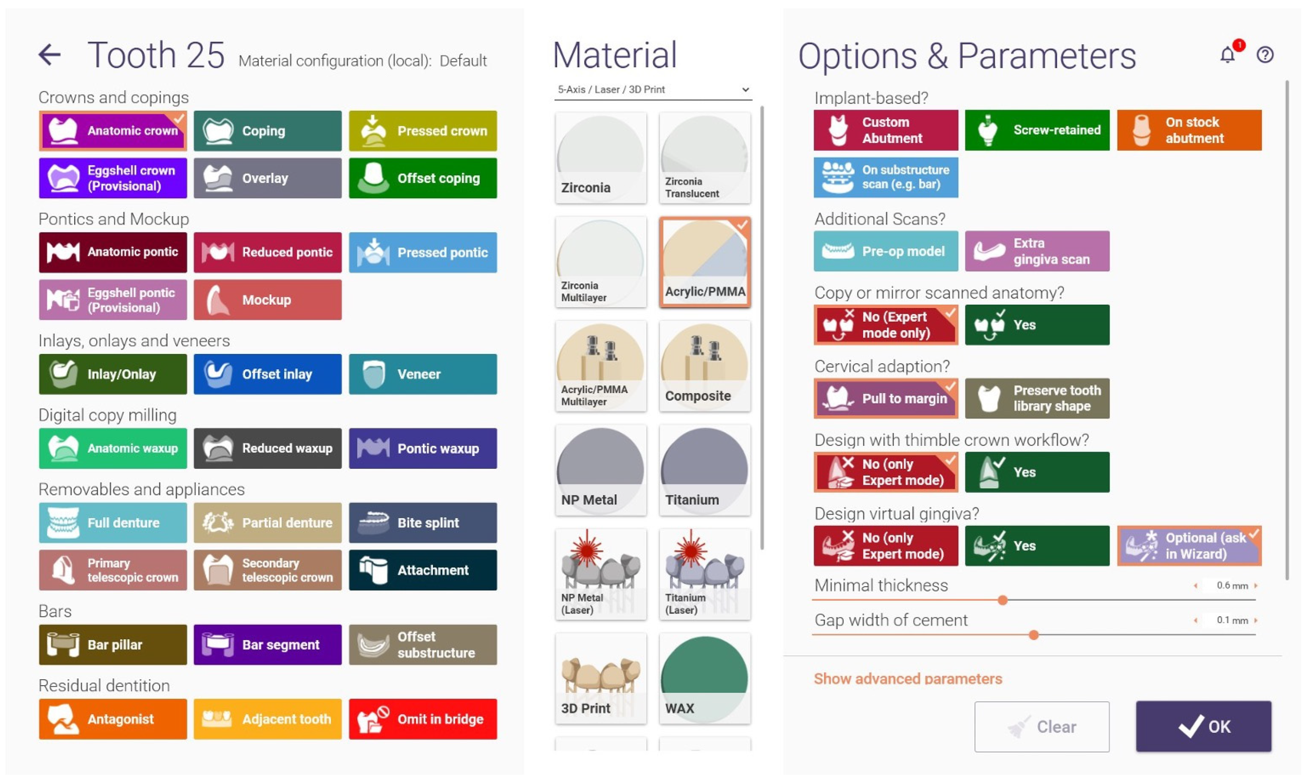Select the Offset coping tile
Viewport: 1310px width, 784px height.
[x=422, y=178]
